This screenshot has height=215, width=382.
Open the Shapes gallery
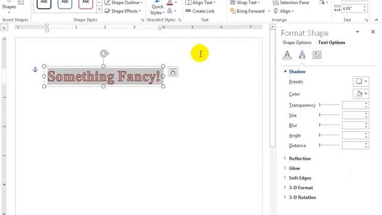pos(9,7)
